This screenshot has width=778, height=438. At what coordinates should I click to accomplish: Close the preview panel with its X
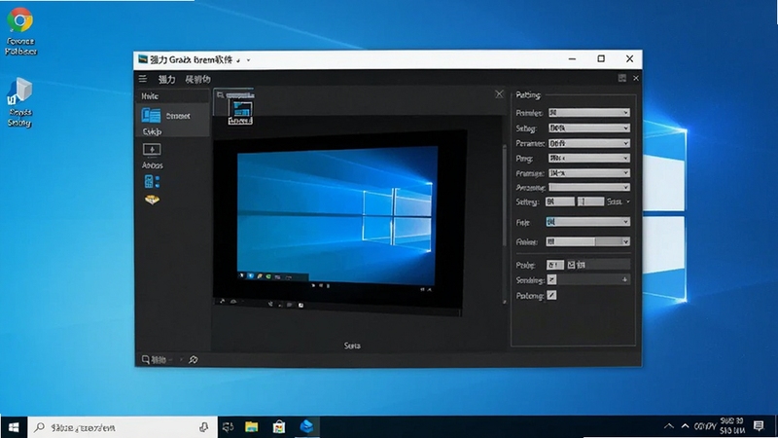pyautogui.click(x=499, y=93)
